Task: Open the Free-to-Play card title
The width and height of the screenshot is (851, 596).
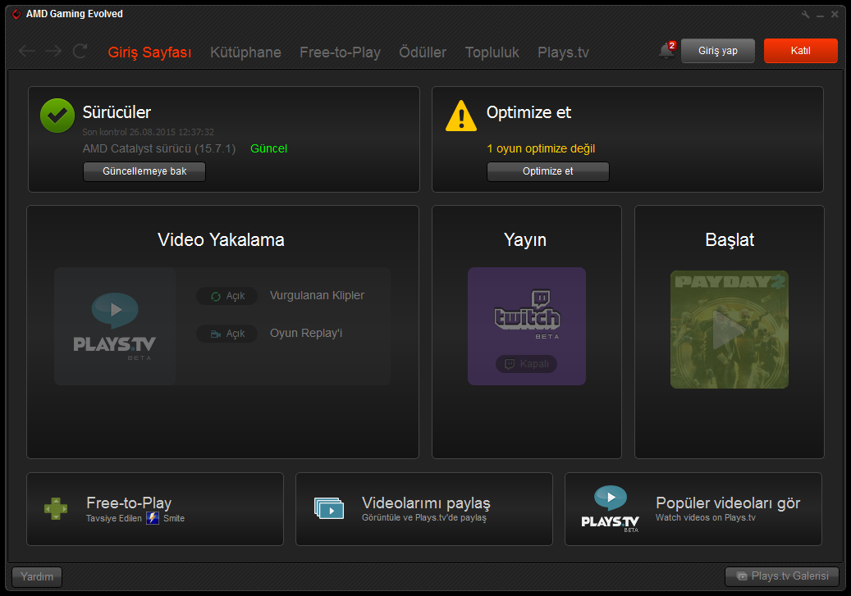Action: pos(129,503)
